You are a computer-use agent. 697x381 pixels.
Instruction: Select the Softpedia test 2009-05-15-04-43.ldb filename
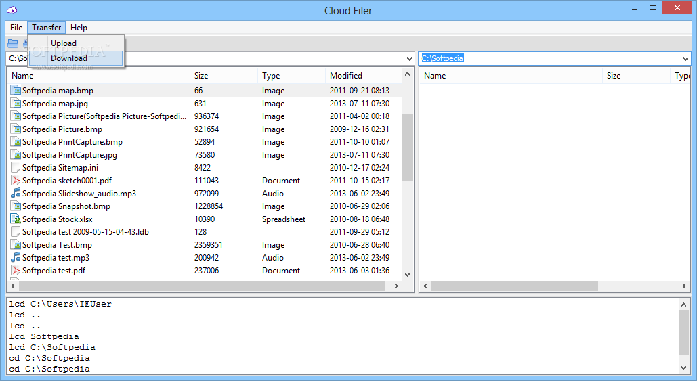coord(85,232)
